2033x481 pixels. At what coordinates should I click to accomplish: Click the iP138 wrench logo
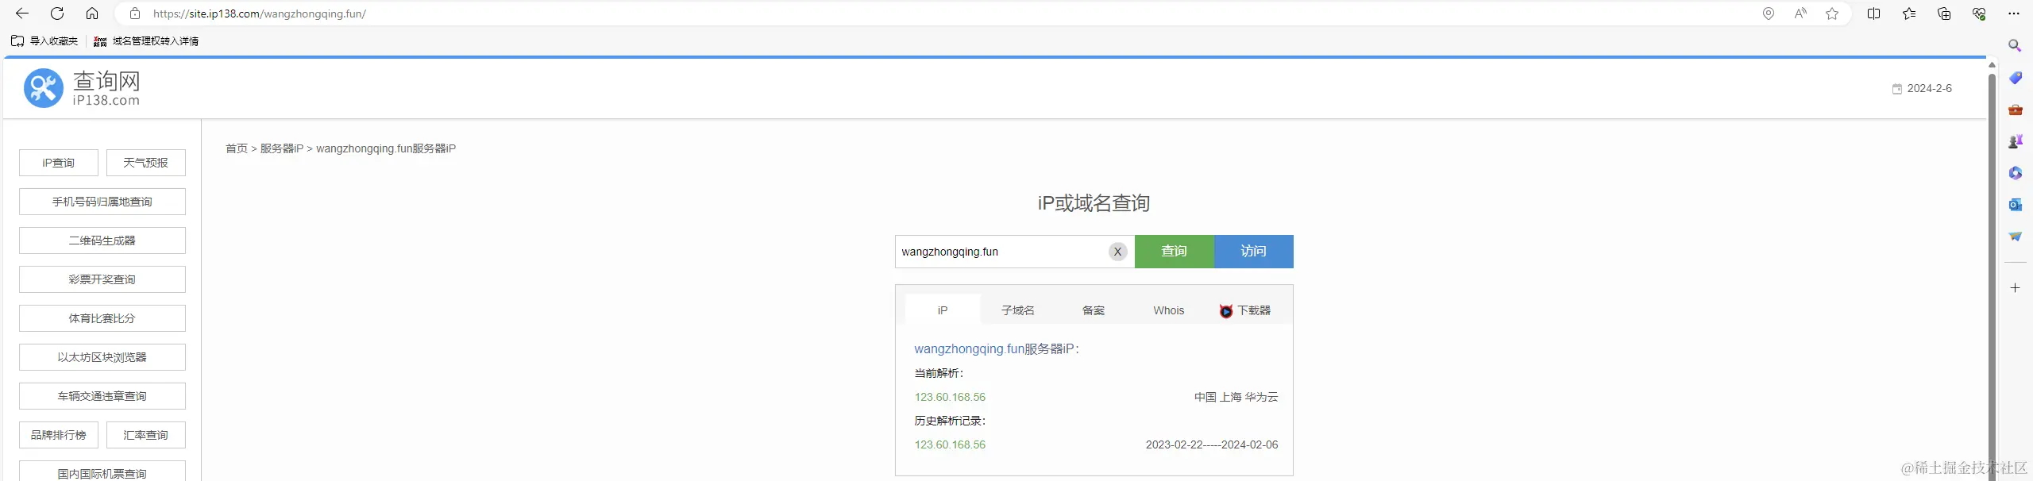pos(43,88)
